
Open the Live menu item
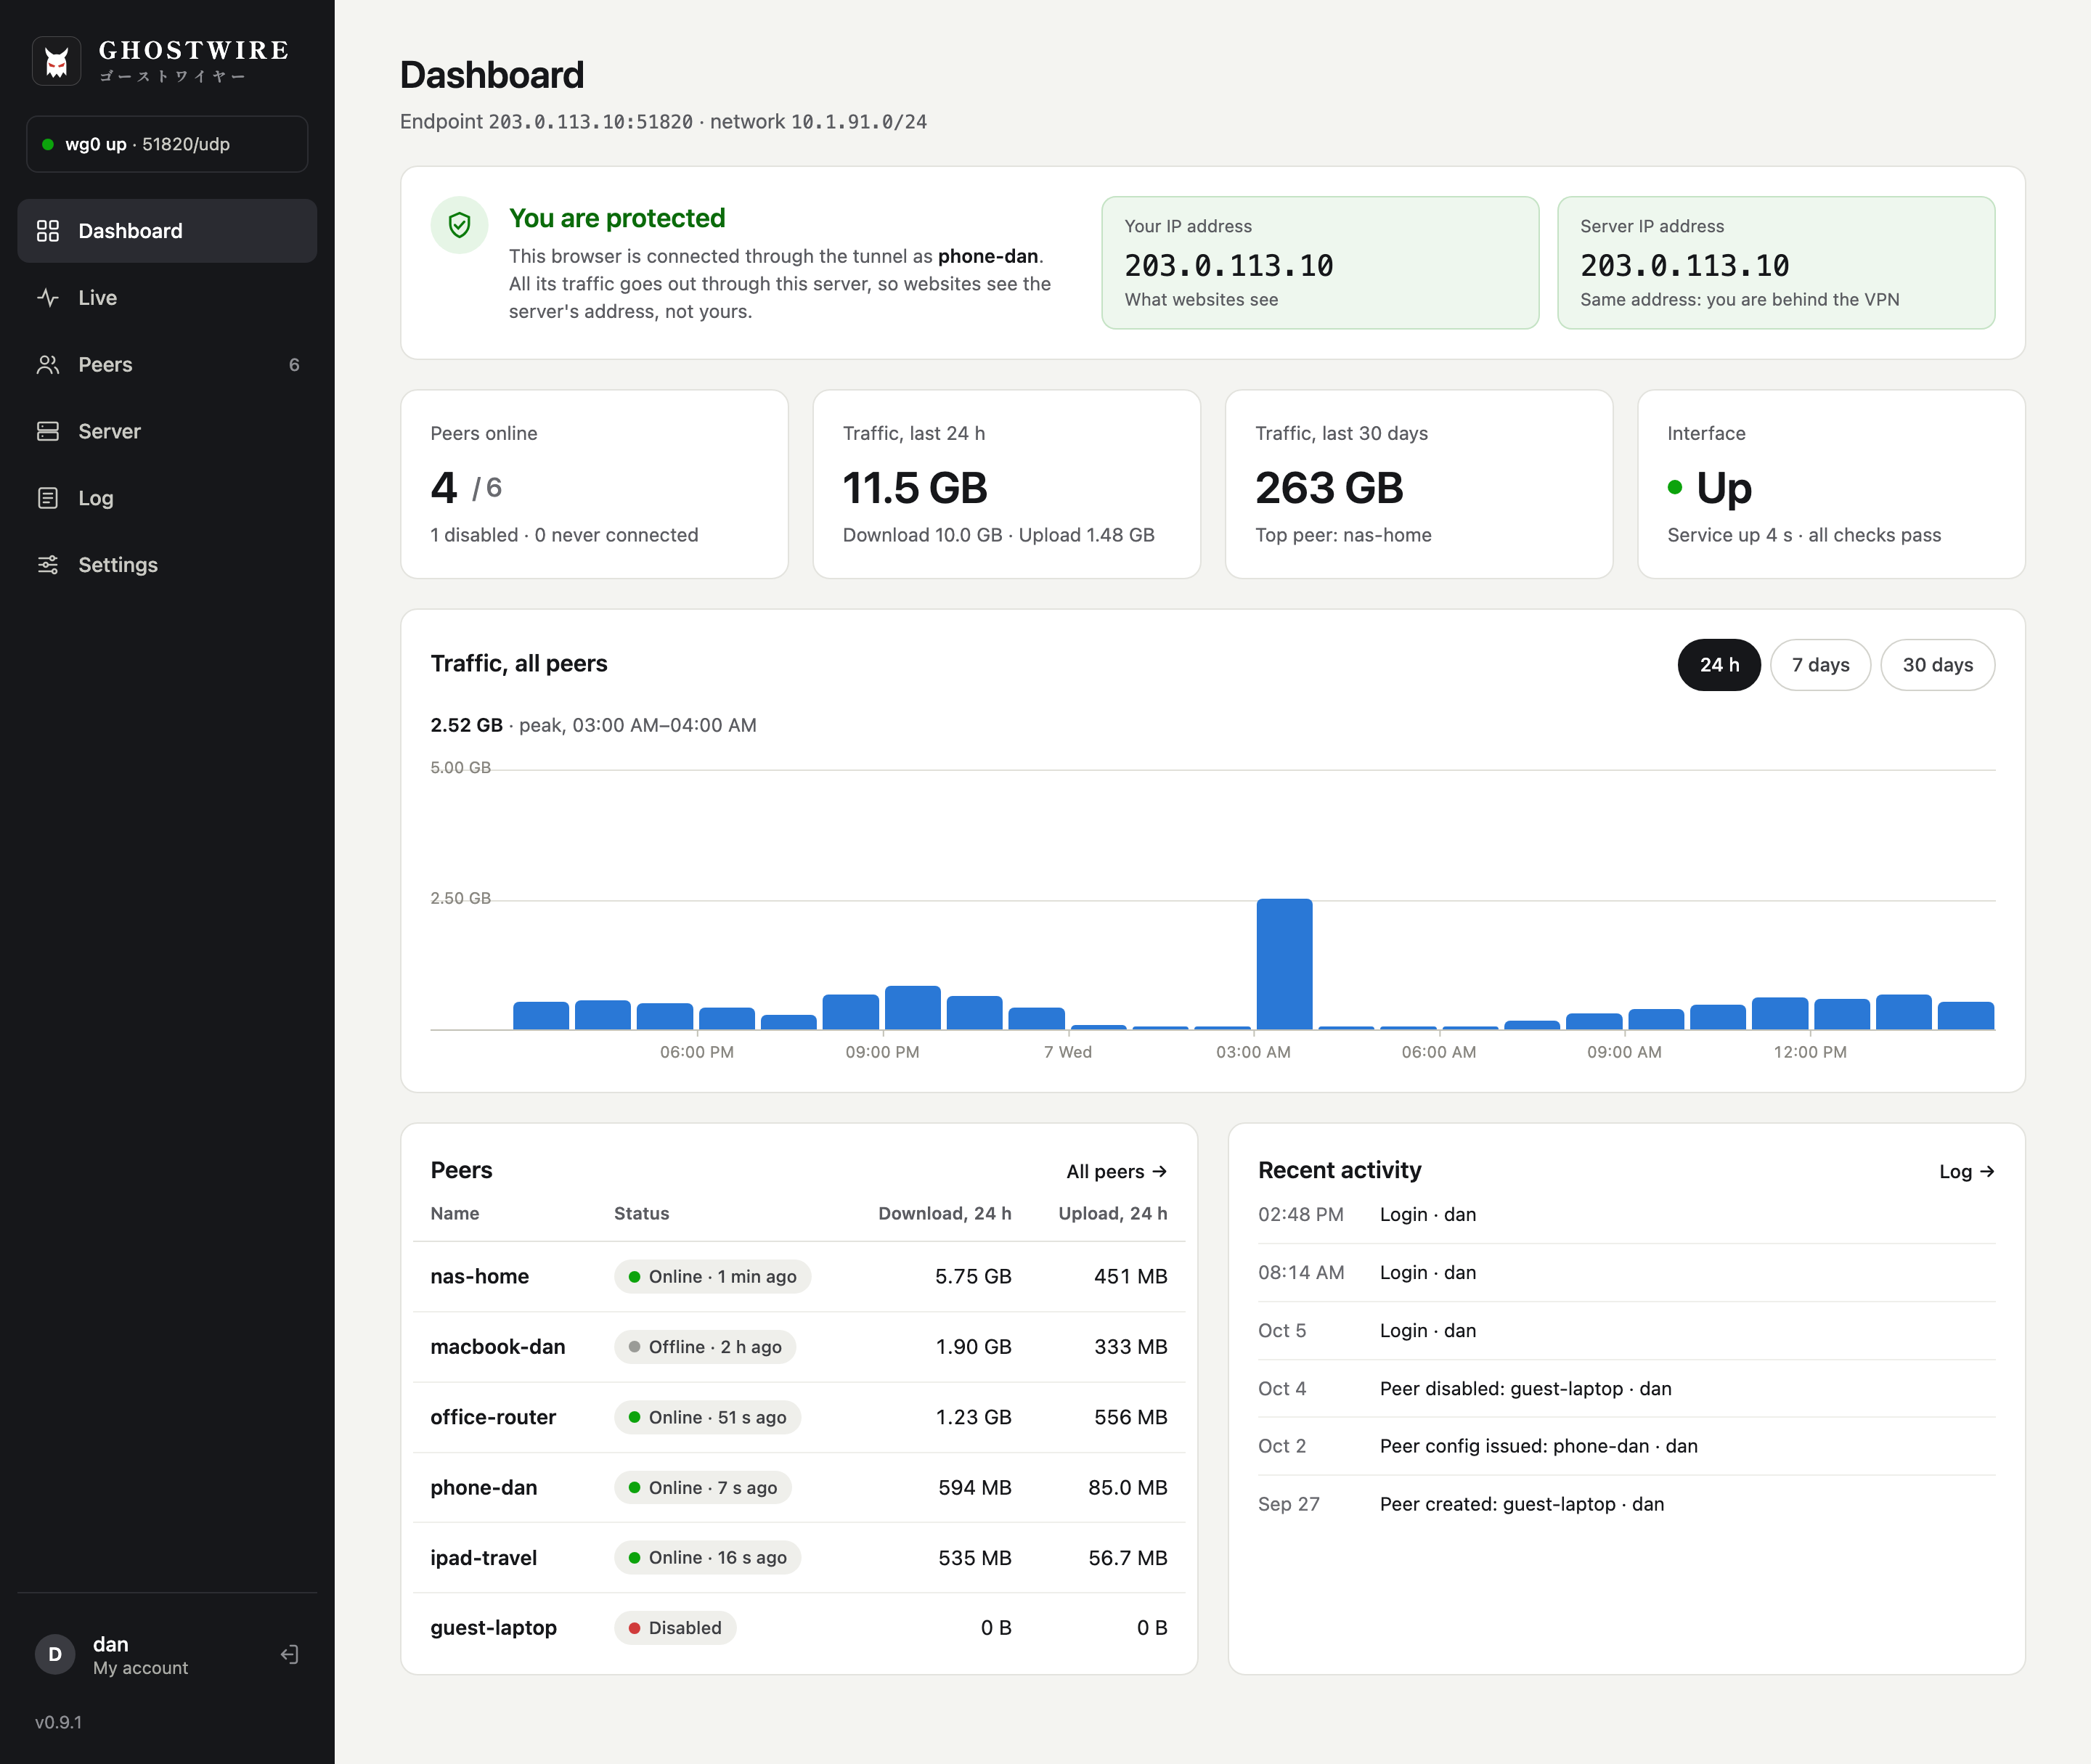(167, 298)
